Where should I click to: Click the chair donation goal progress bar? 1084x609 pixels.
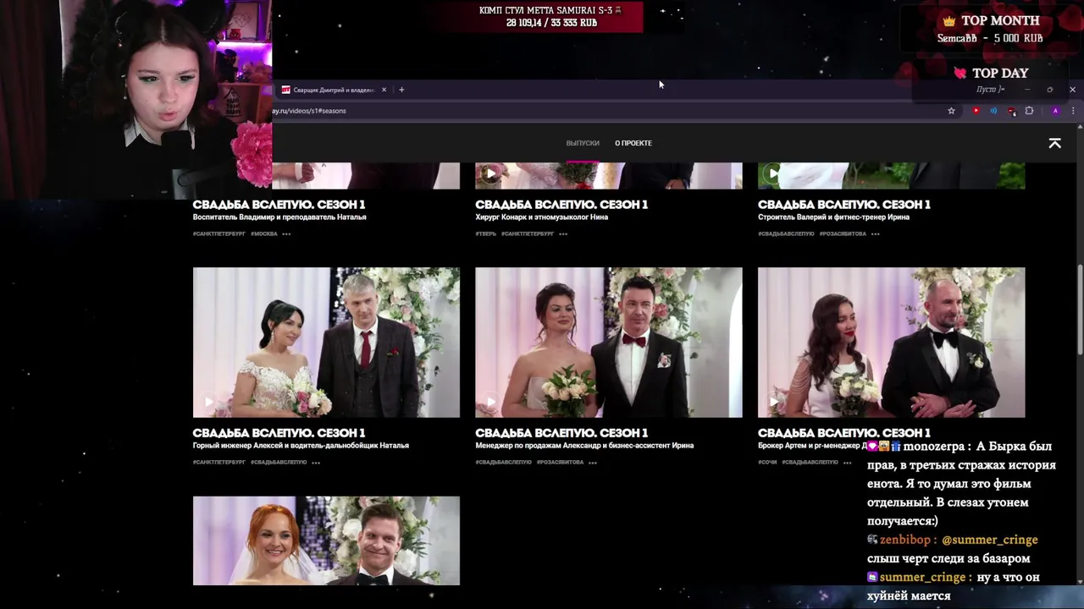552,17
